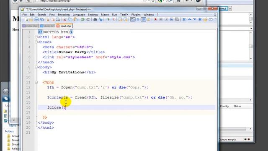Collapse the php block fold on line 11

36,82
